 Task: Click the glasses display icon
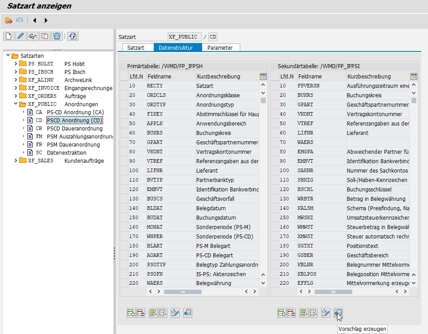32,36
